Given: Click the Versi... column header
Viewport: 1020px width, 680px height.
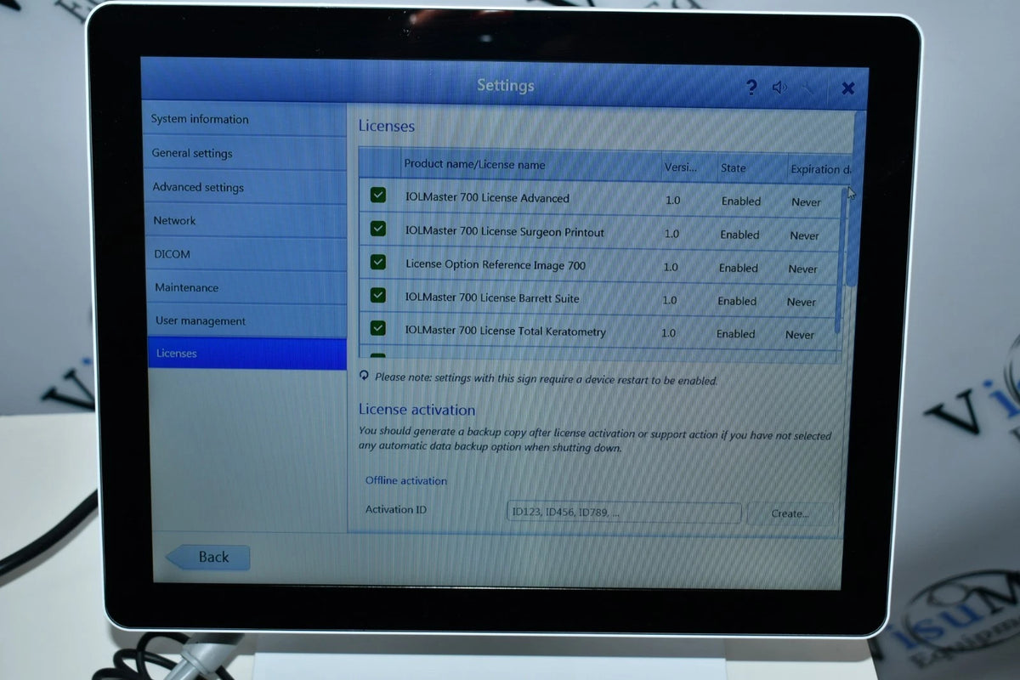Looking at the screenshot, I should click(680, 167).
